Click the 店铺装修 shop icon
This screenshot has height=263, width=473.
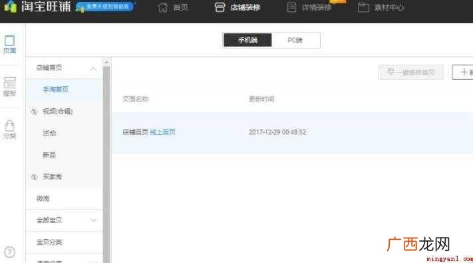pyautogui.click(x=220, y=7)
